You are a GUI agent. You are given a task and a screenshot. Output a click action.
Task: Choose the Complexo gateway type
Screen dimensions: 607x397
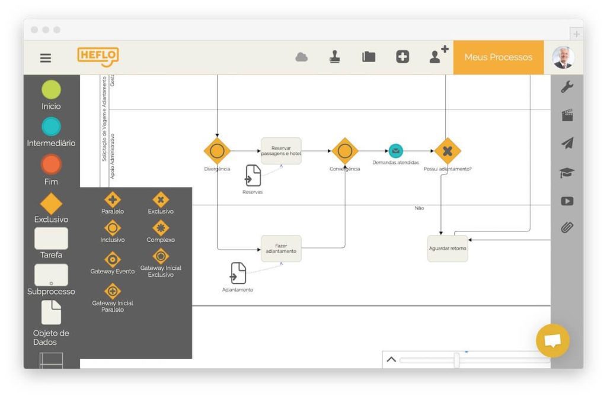161,228
